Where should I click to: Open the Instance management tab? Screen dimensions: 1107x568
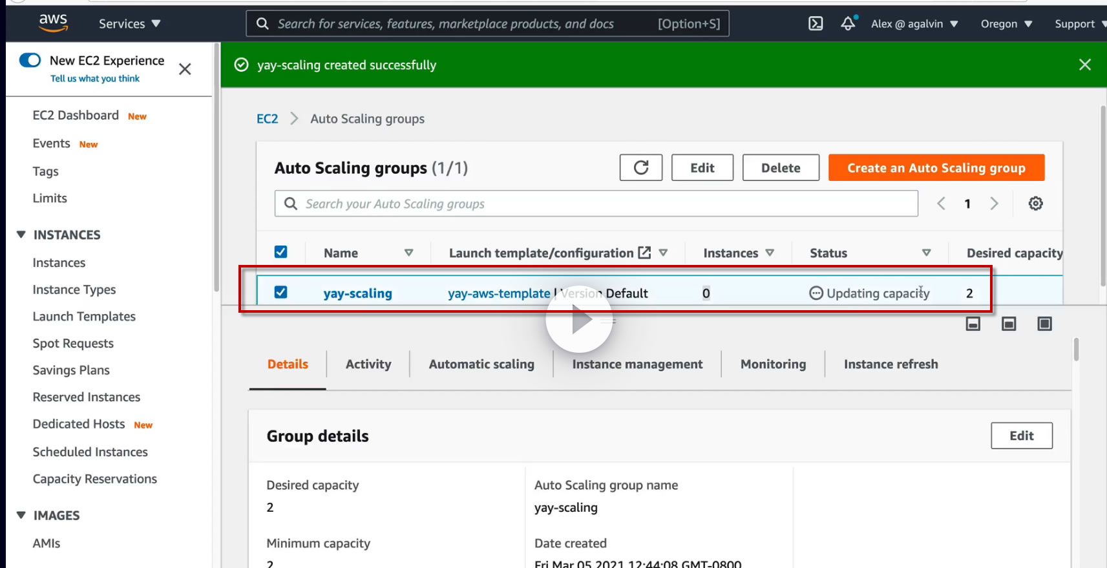(637, 364)
